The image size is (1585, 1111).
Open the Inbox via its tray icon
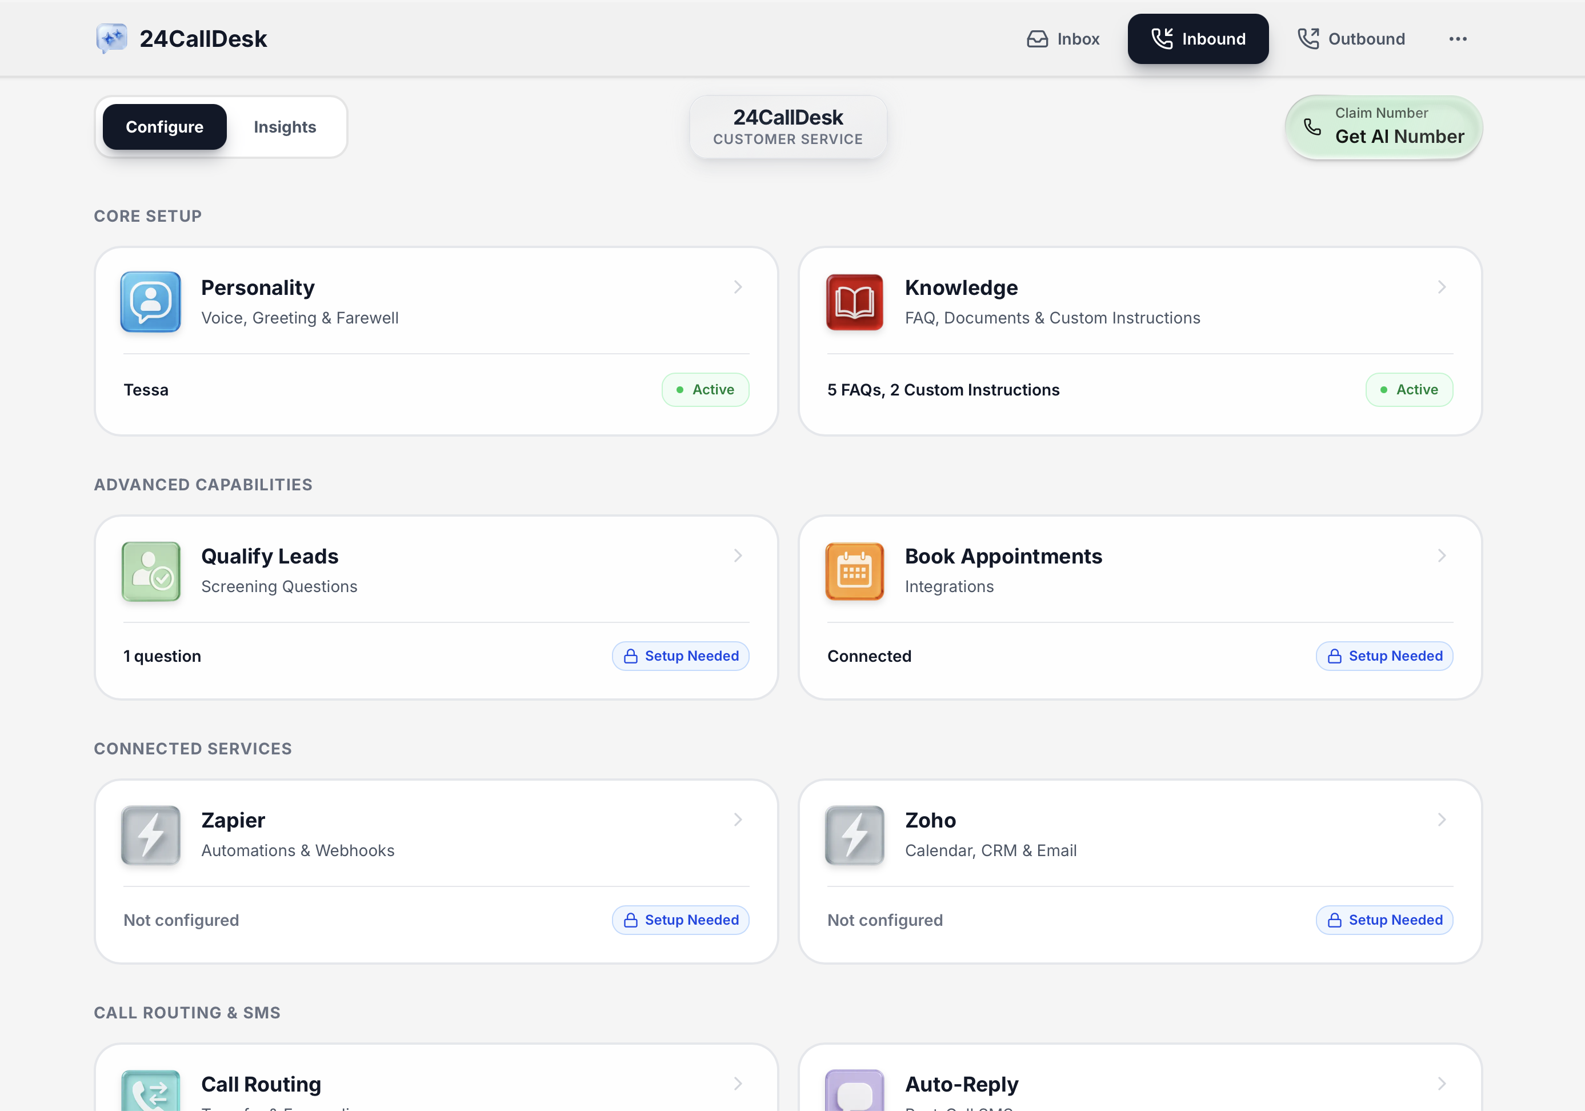1038,39
